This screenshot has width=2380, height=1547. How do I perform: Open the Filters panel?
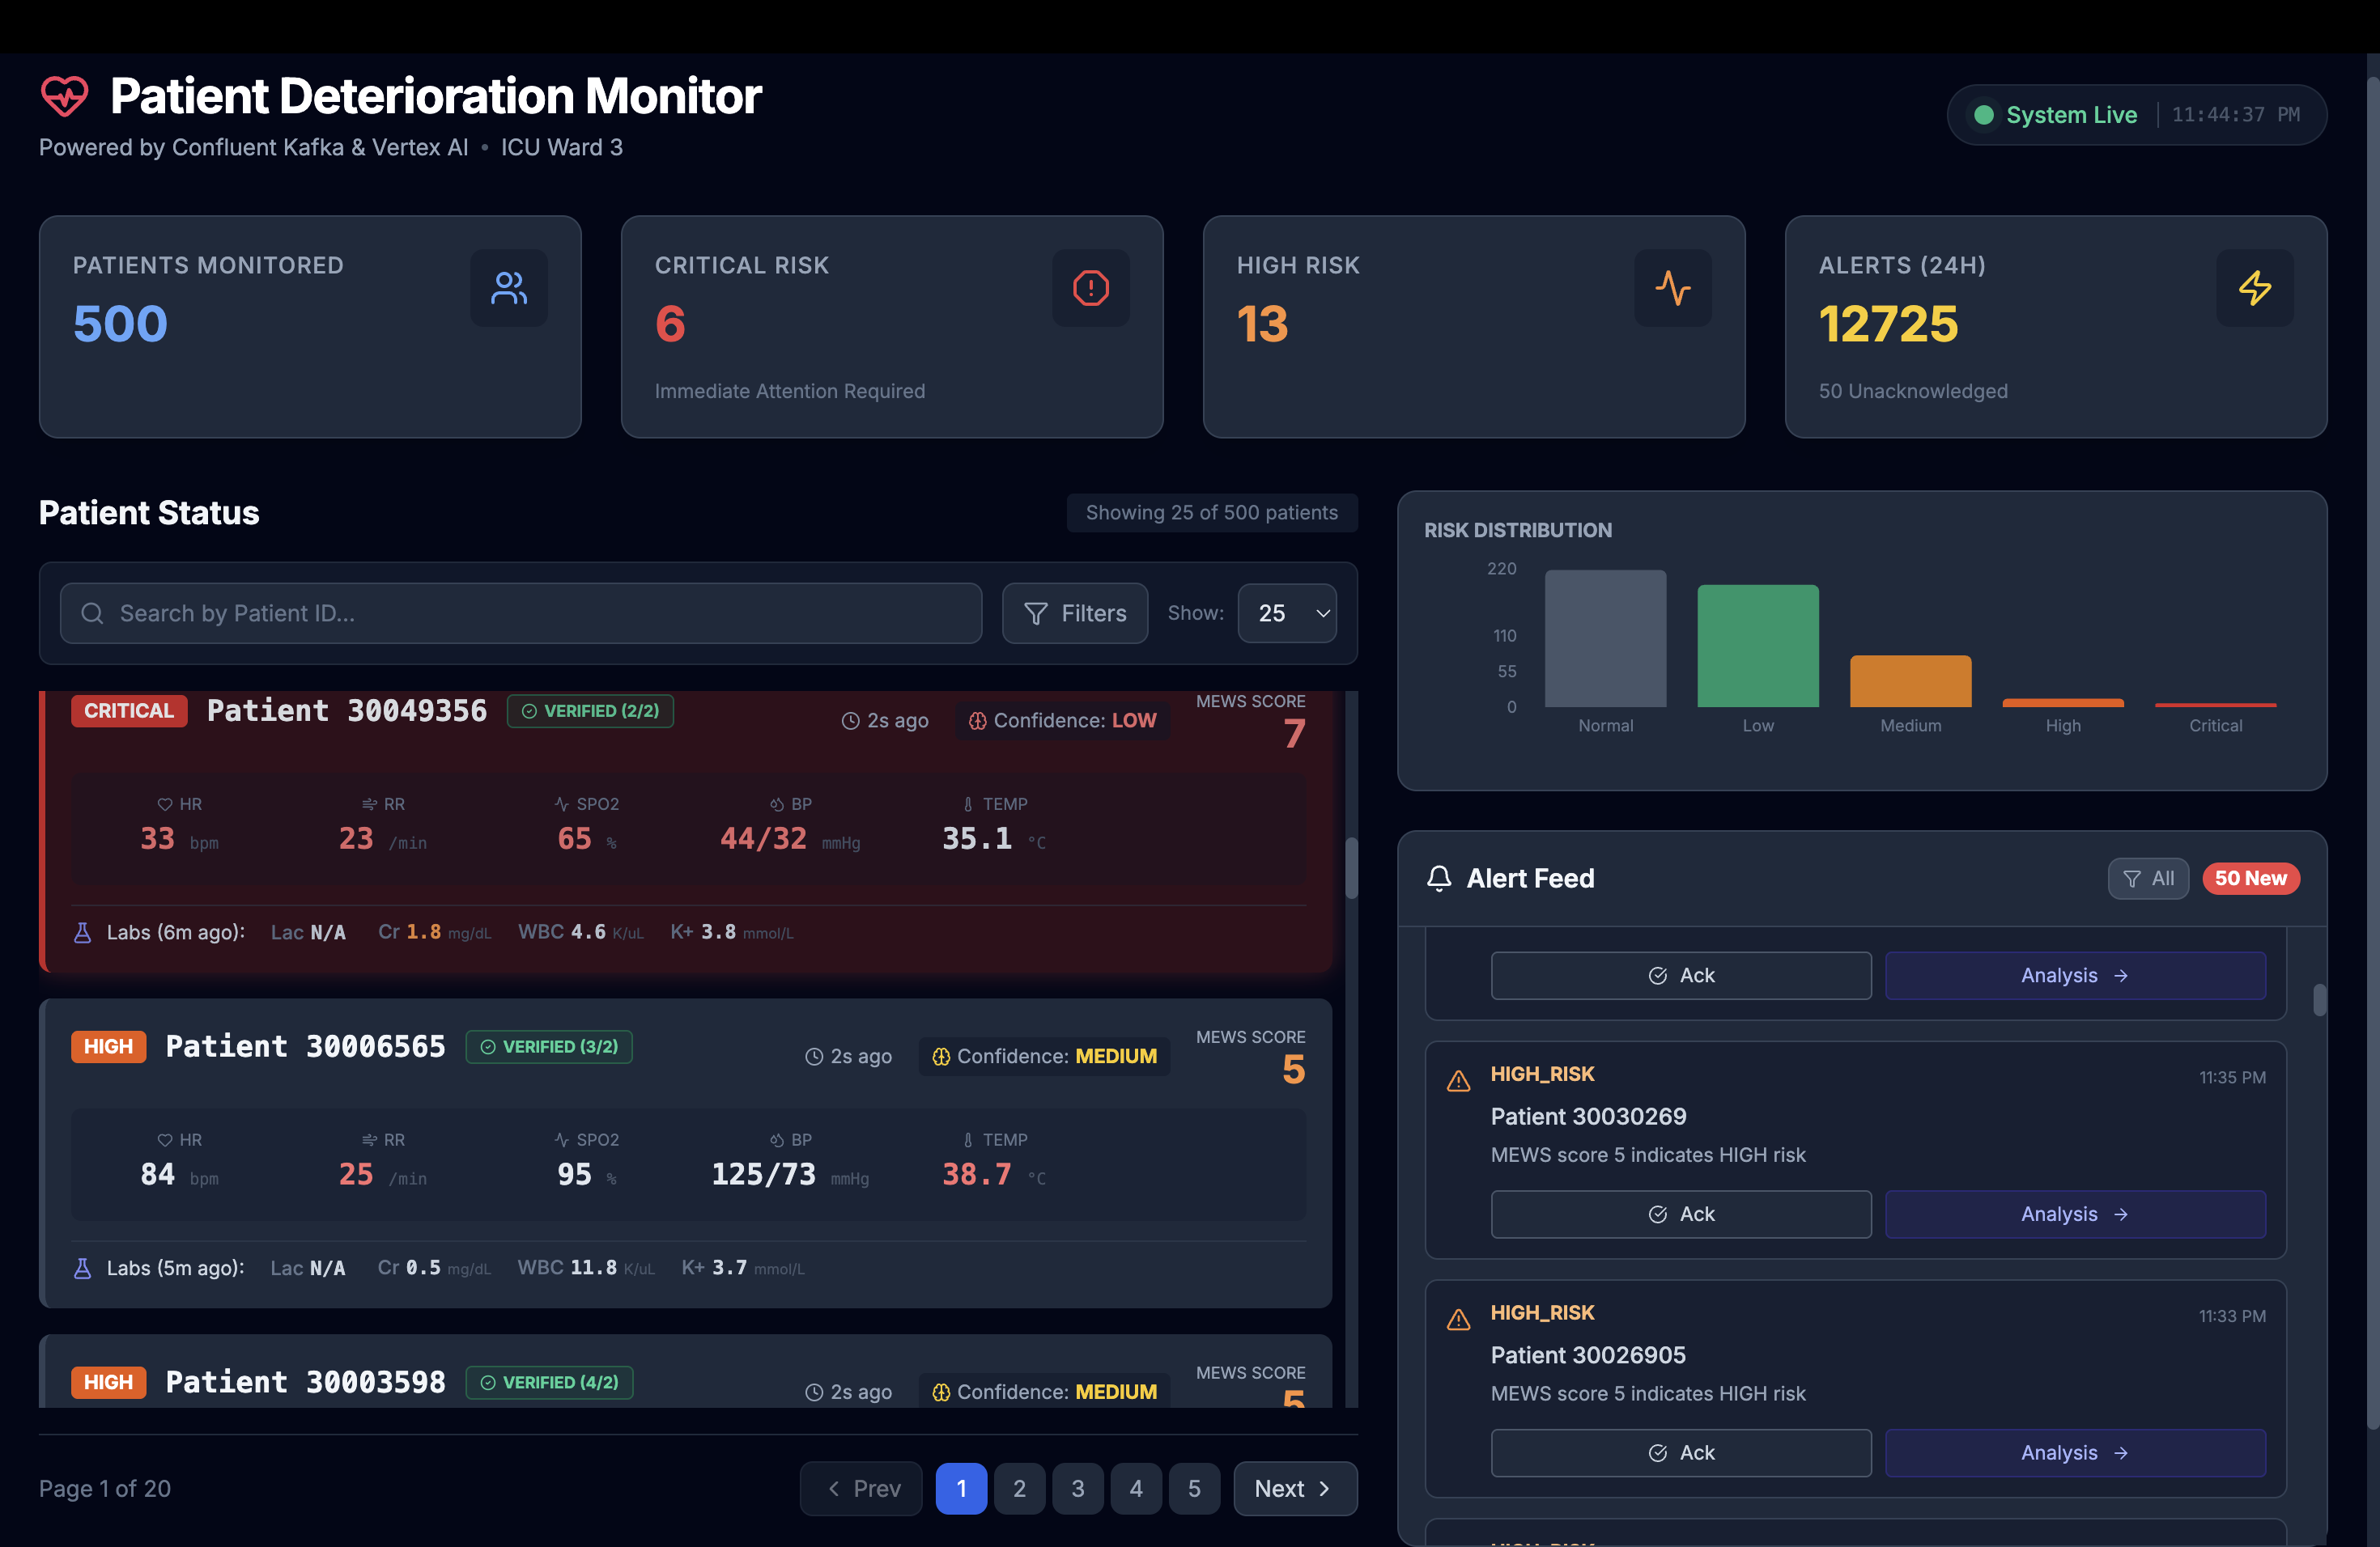tap(1075, 612)
